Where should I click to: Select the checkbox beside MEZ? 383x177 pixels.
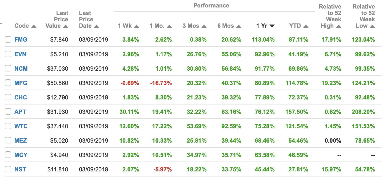point(8,140)
